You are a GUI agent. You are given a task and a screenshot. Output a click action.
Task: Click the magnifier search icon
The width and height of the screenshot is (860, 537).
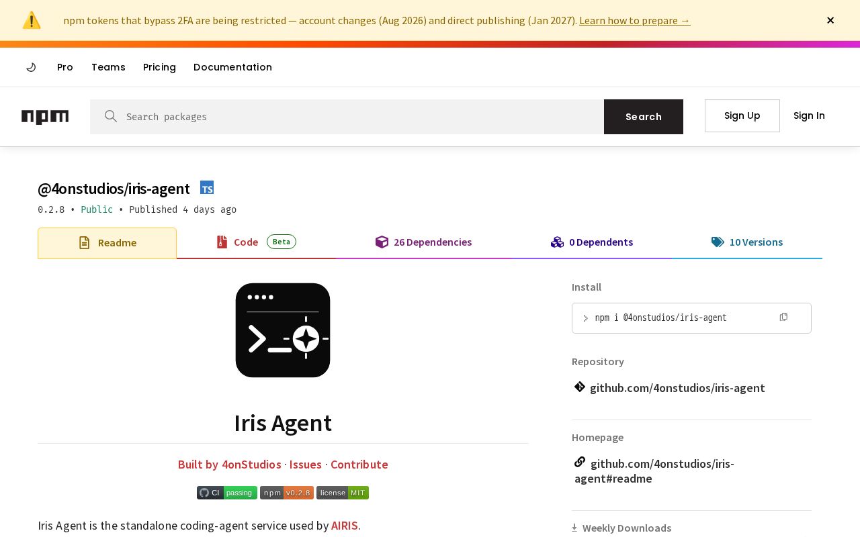tap(111, 116)
